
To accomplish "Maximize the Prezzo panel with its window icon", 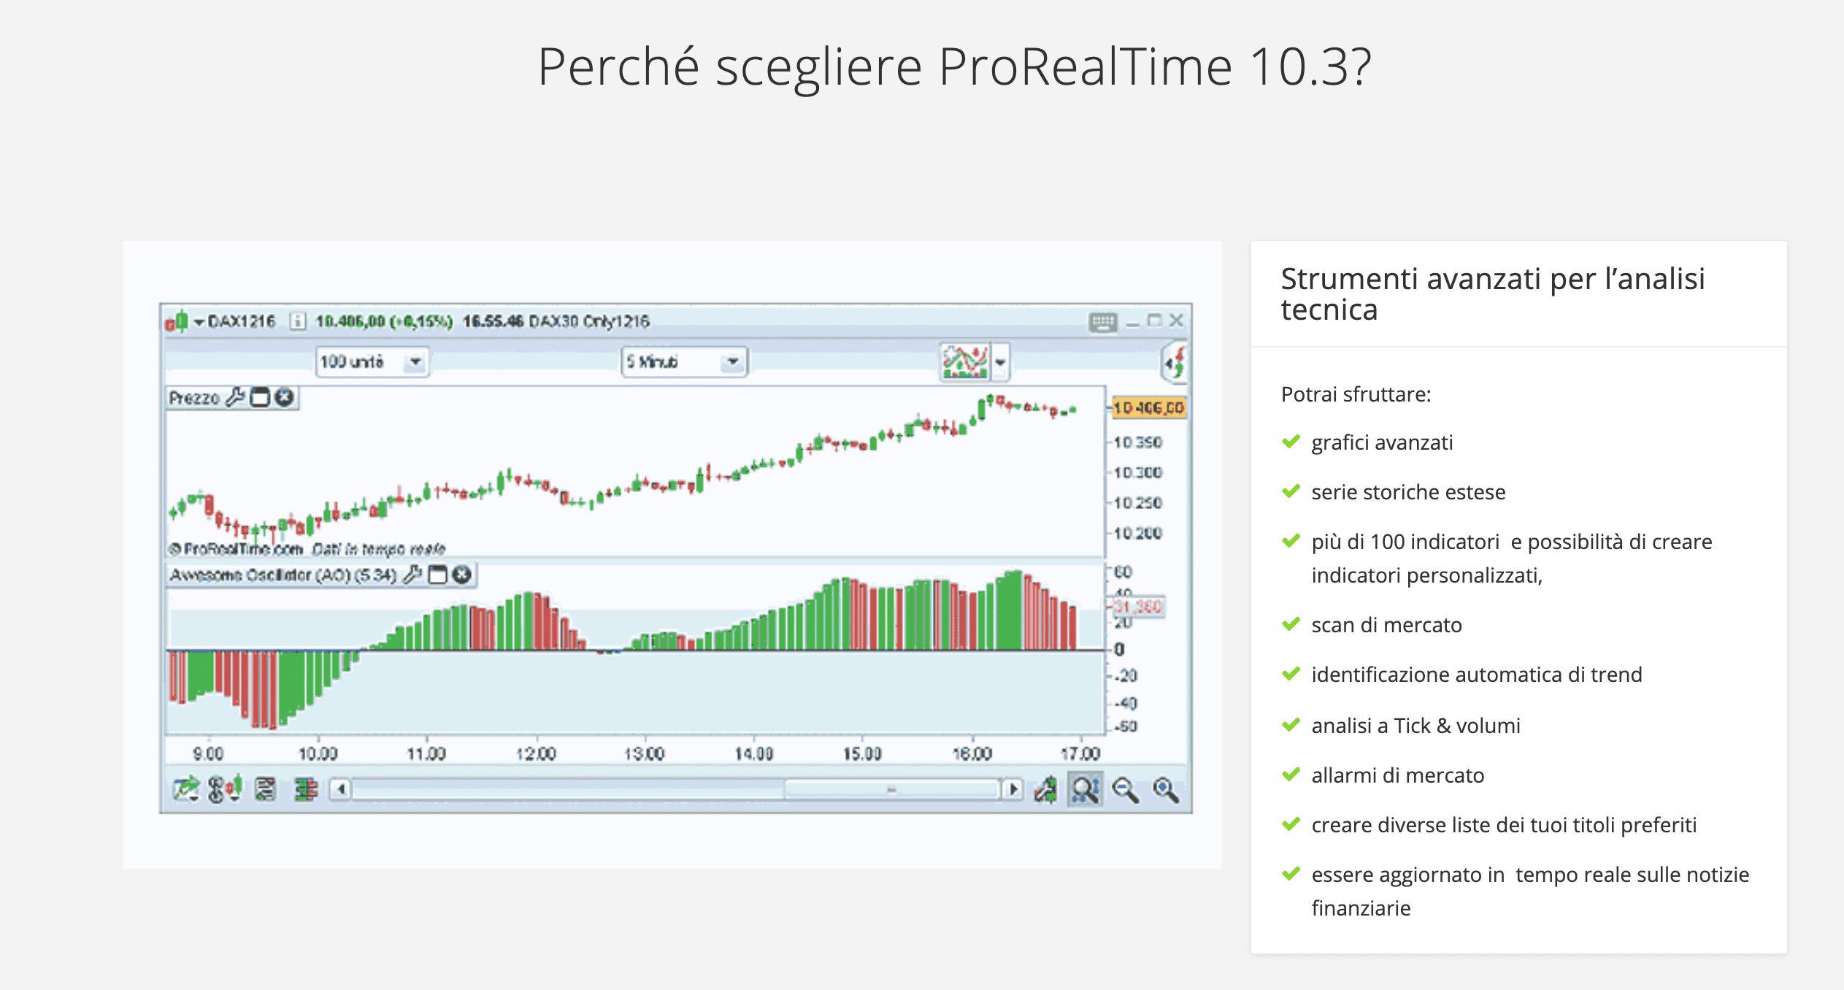I will (260, 397).
